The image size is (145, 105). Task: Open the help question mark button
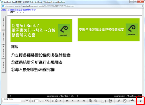(x=140, y=101)
